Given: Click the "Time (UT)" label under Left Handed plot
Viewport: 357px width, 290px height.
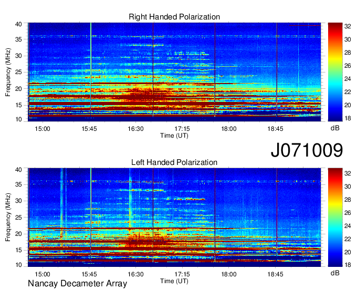Looking at the screenshot, I should (174, 281).
